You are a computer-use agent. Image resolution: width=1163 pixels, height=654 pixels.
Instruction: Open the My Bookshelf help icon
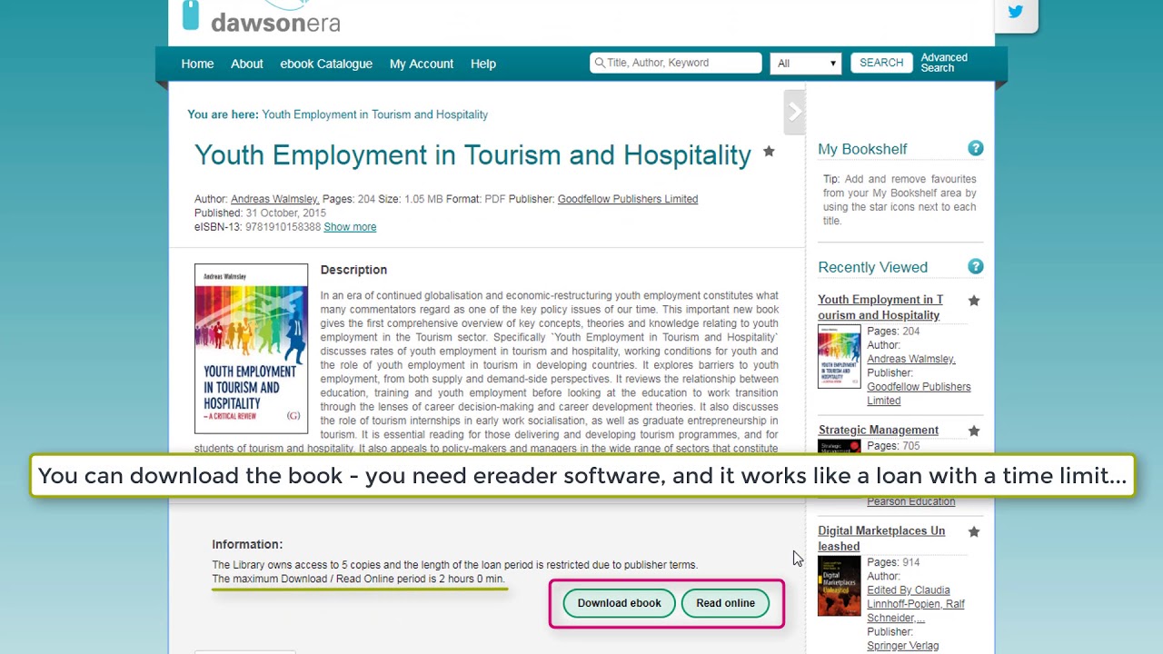click(975, 148)
